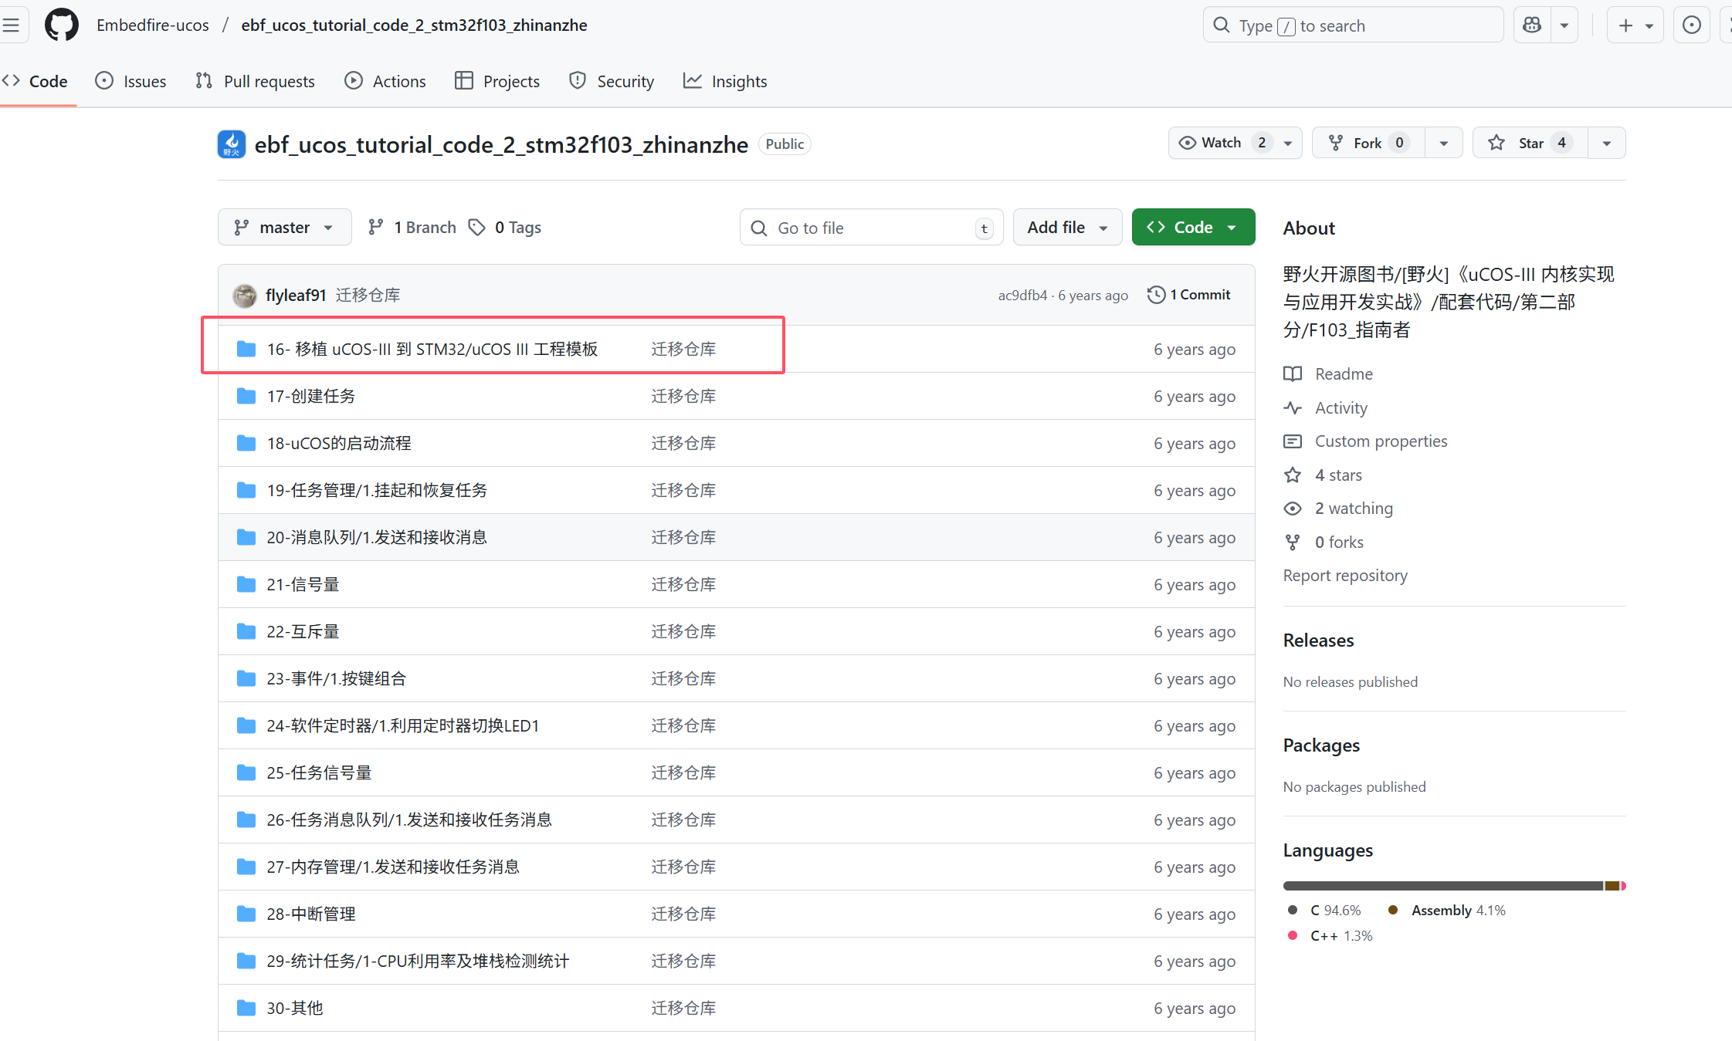Click Report repository link
The width and height of the screenshot is (1732, 1041).
click(x=1345, y=576)
